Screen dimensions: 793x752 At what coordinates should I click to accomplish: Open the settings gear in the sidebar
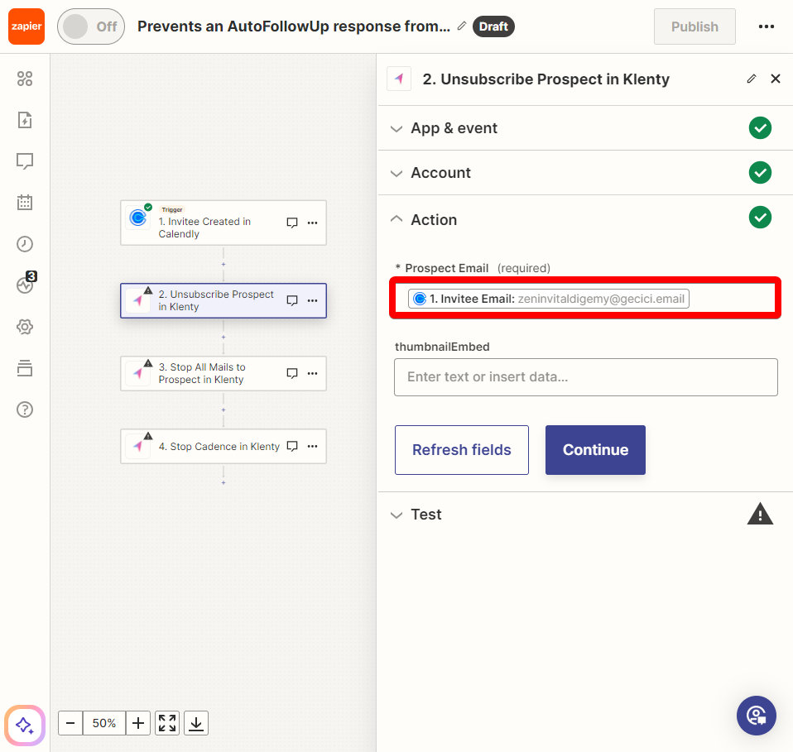coord(25,327)
